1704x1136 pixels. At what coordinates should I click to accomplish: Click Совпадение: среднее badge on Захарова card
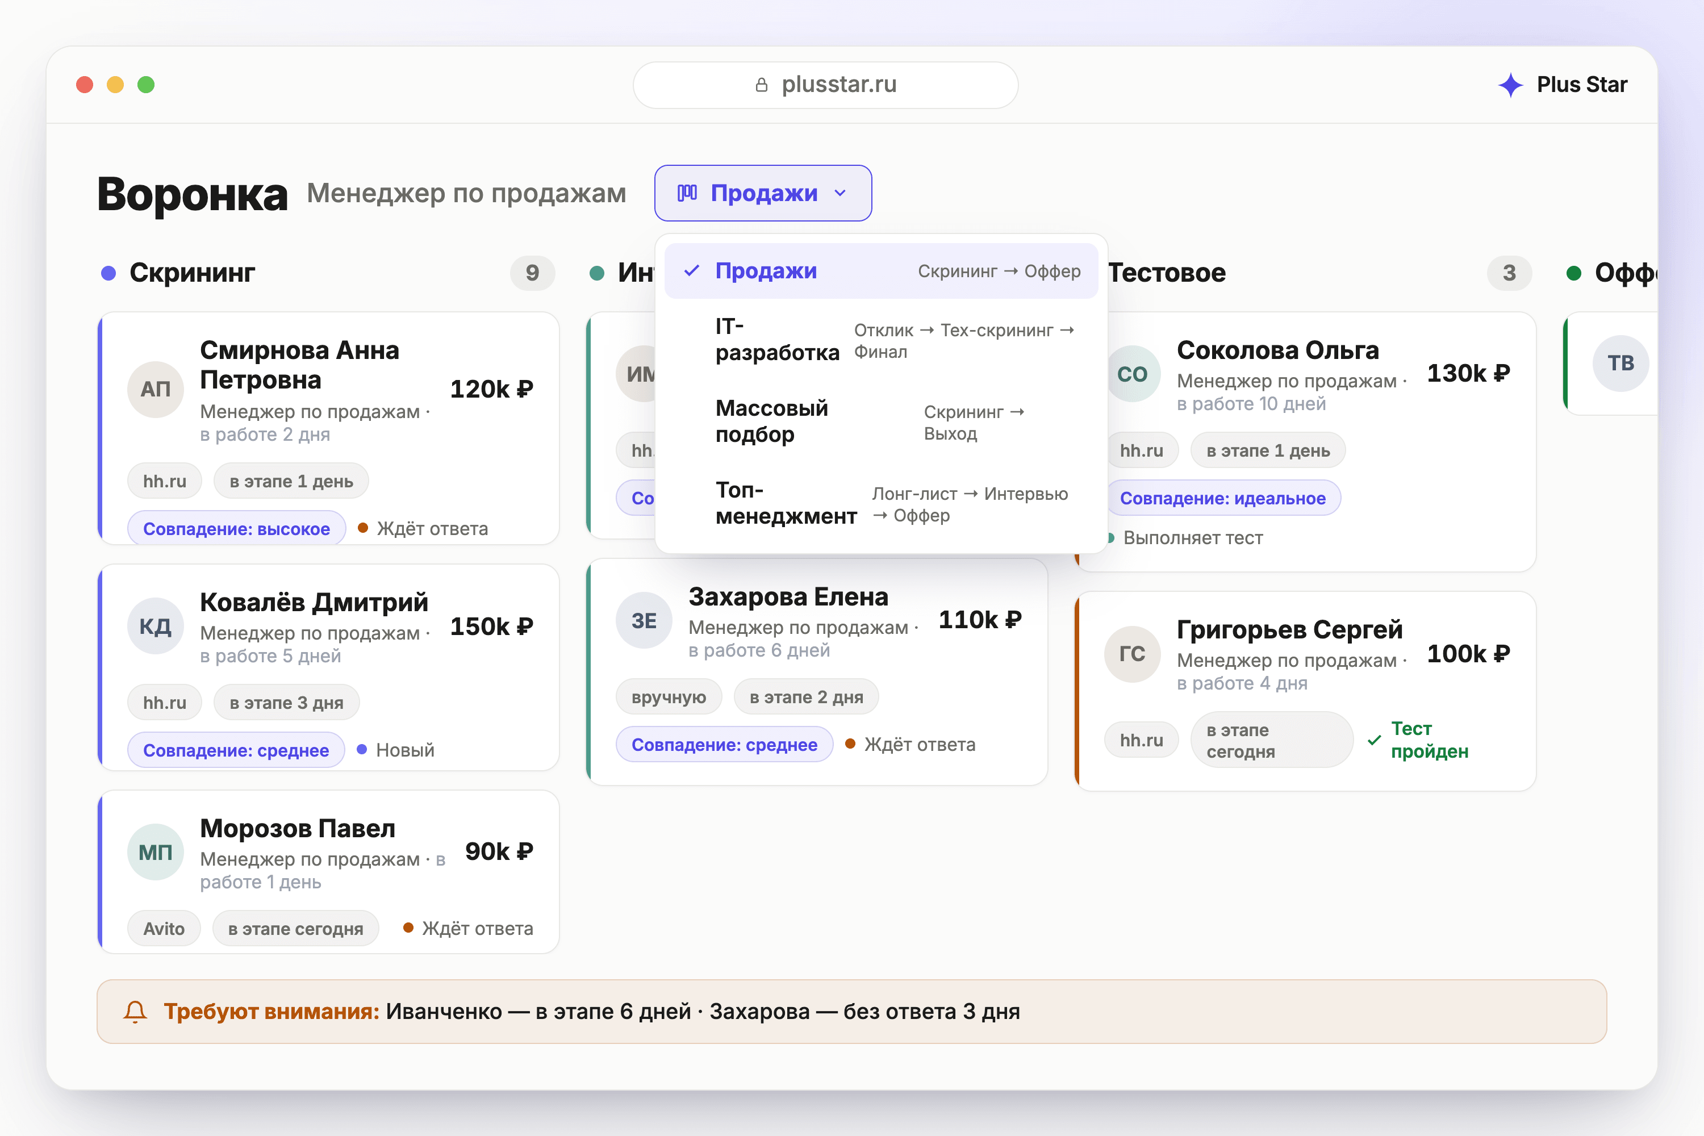[x=724, y=745]
